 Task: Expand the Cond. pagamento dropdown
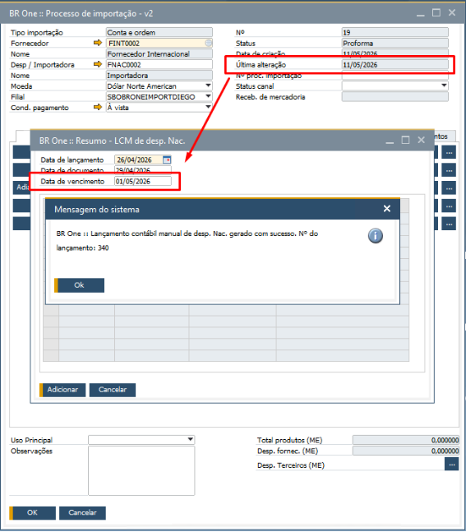208,107
